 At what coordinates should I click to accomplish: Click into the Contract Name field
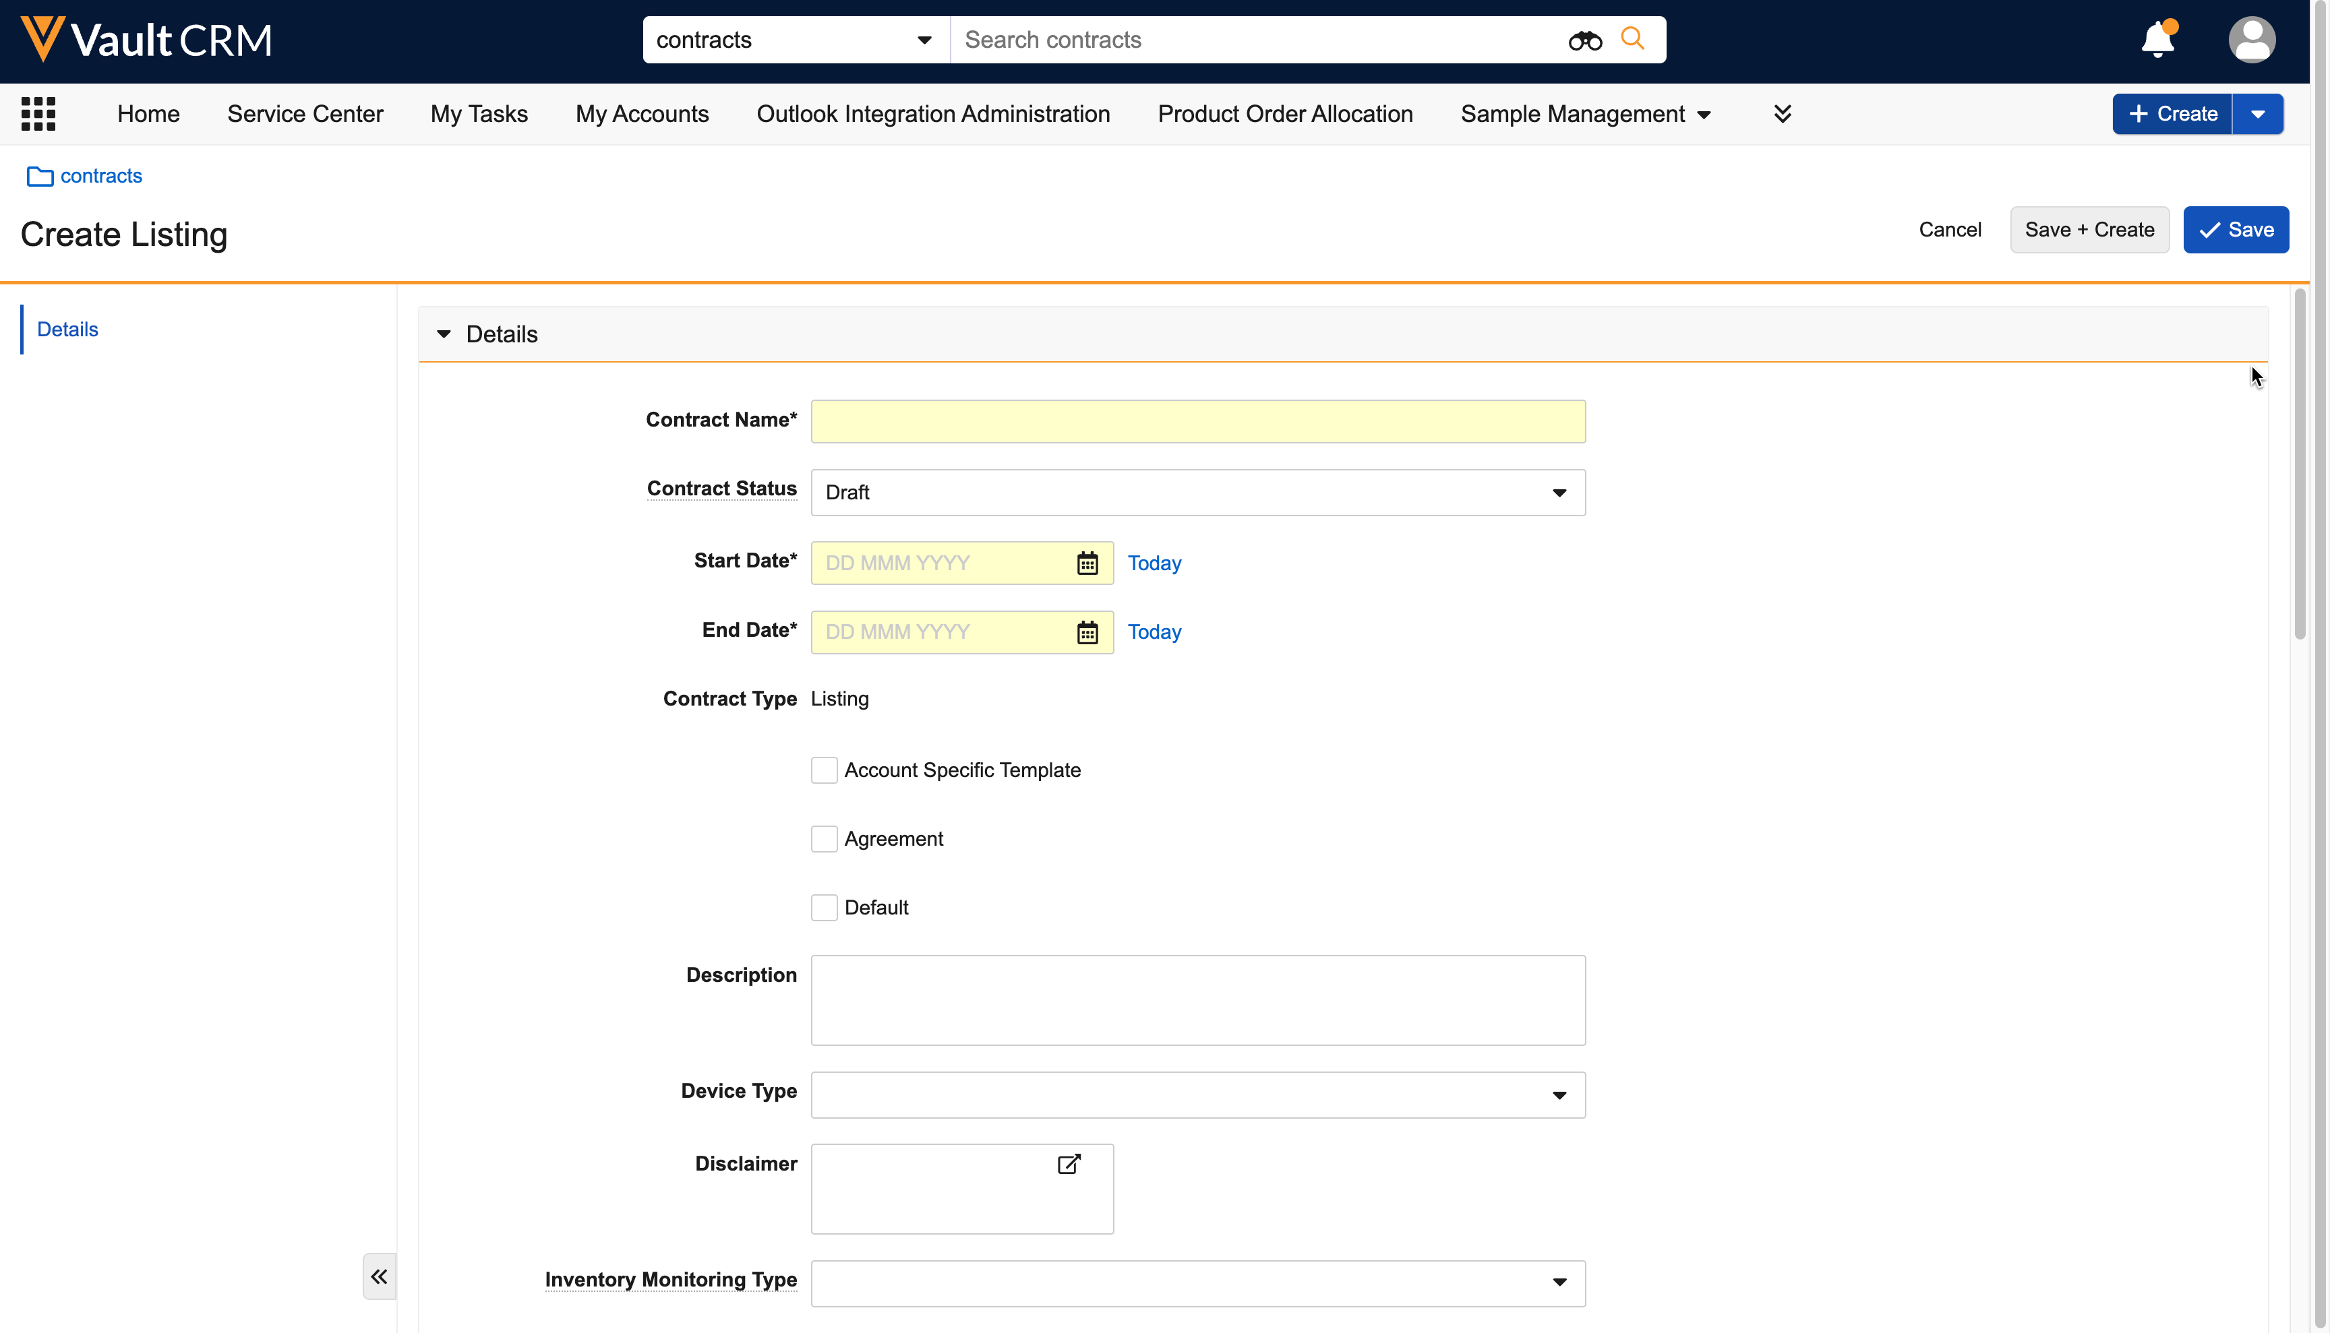1197,421
